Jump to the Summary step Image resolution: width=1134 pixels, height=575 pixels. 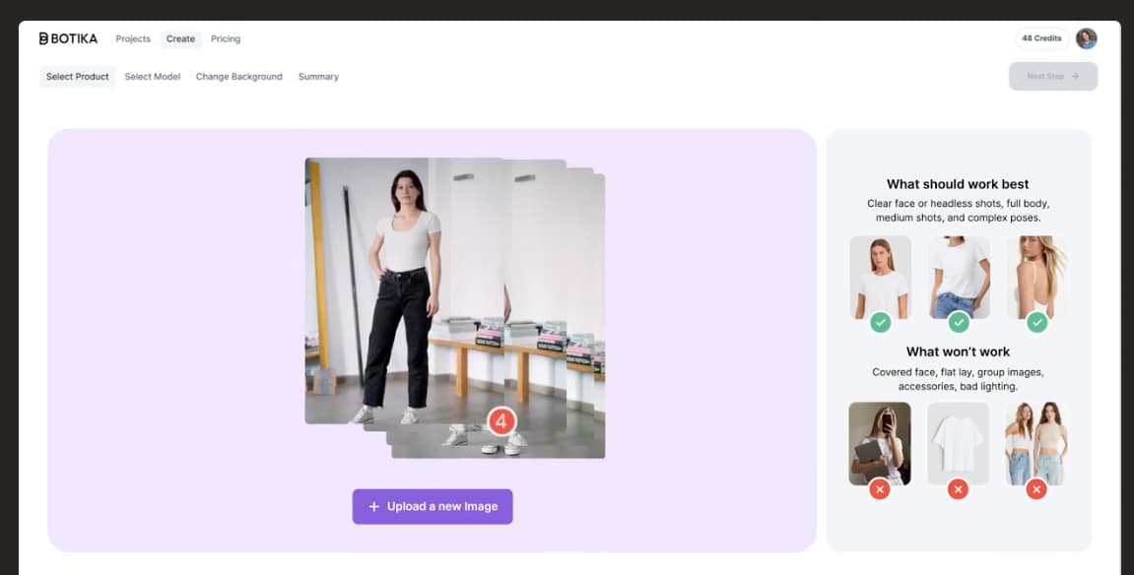[x=318, y=77]
